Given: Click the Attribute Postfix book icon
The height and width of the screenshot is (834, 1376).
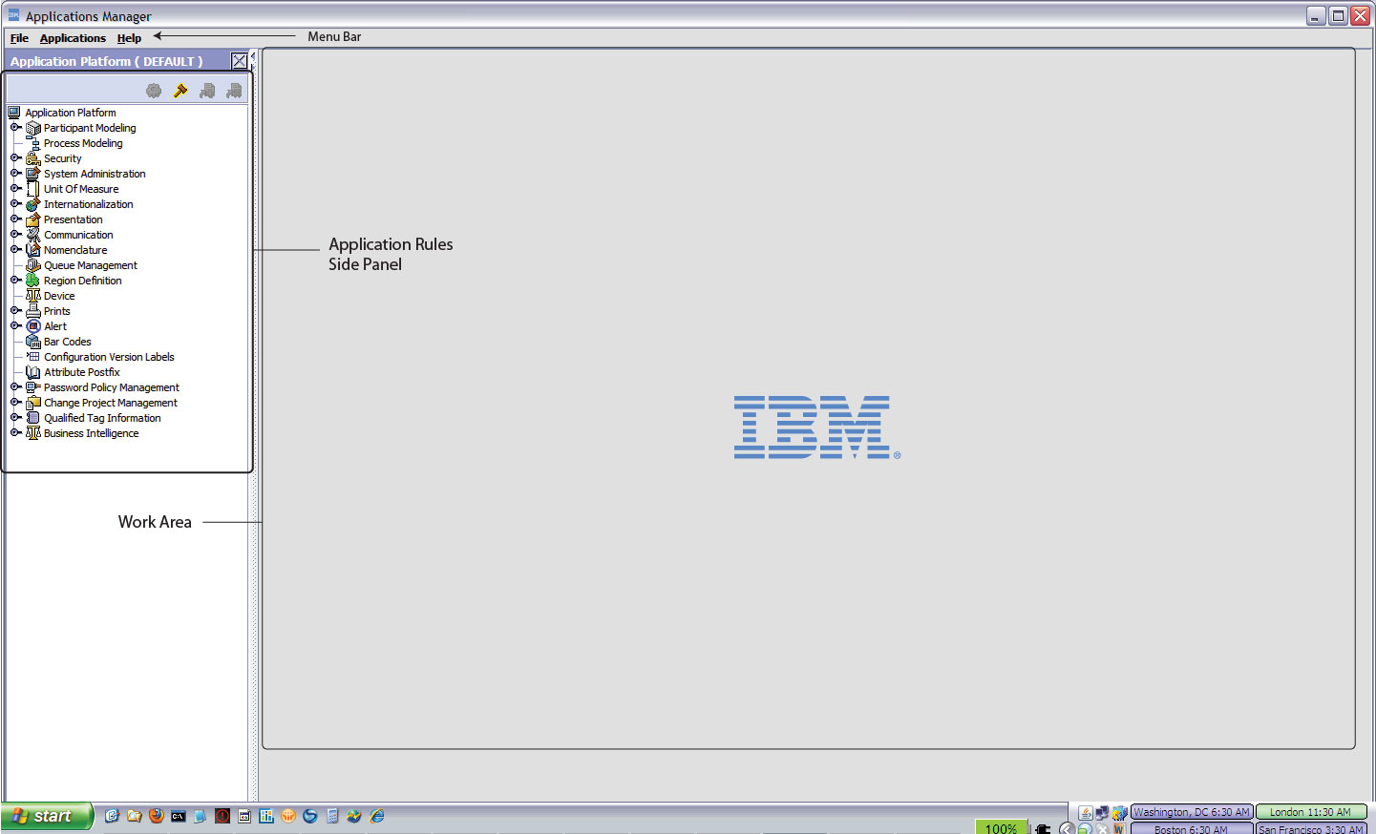Looking at the screenshot, I should tap(33, 372).
